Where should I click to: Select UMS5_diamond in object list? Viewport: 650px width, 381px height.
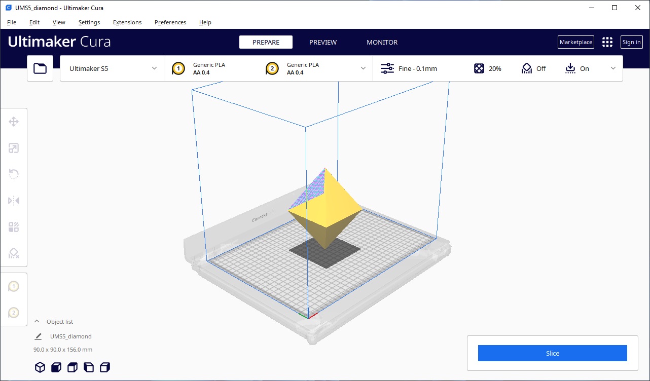click(71, 336)
